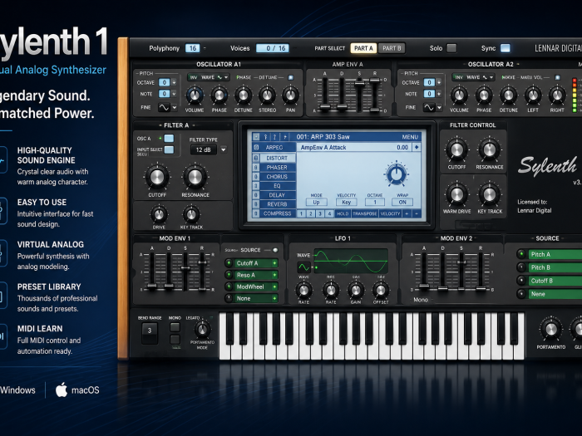
Task: Toggle the Sync button
Action: click(x=506, y=48)
